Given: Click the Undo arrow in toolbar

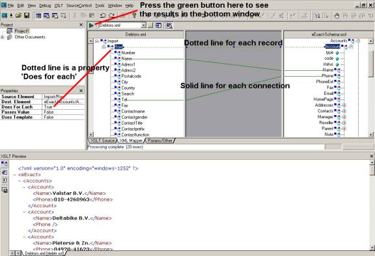Looking at the screenshot, I should [103, 16].
